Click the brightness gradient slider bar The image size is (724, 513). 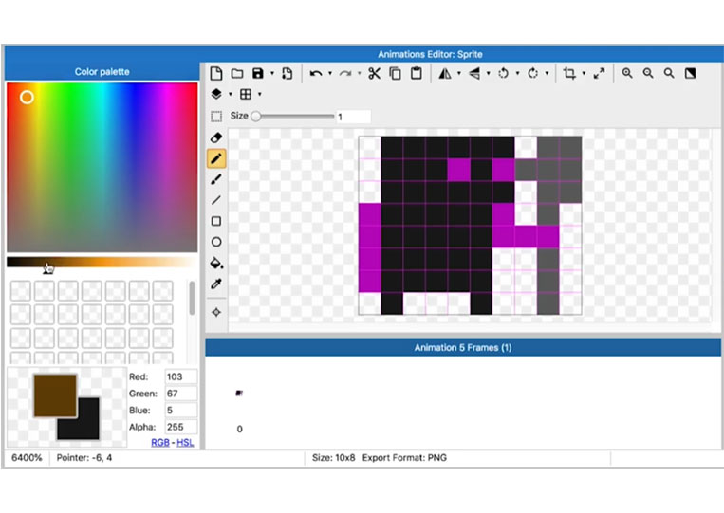102,262
